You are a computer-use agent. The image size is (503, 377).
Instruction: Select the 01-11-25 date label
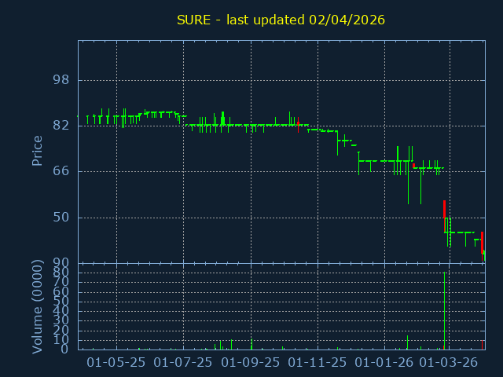coord(318,362)
